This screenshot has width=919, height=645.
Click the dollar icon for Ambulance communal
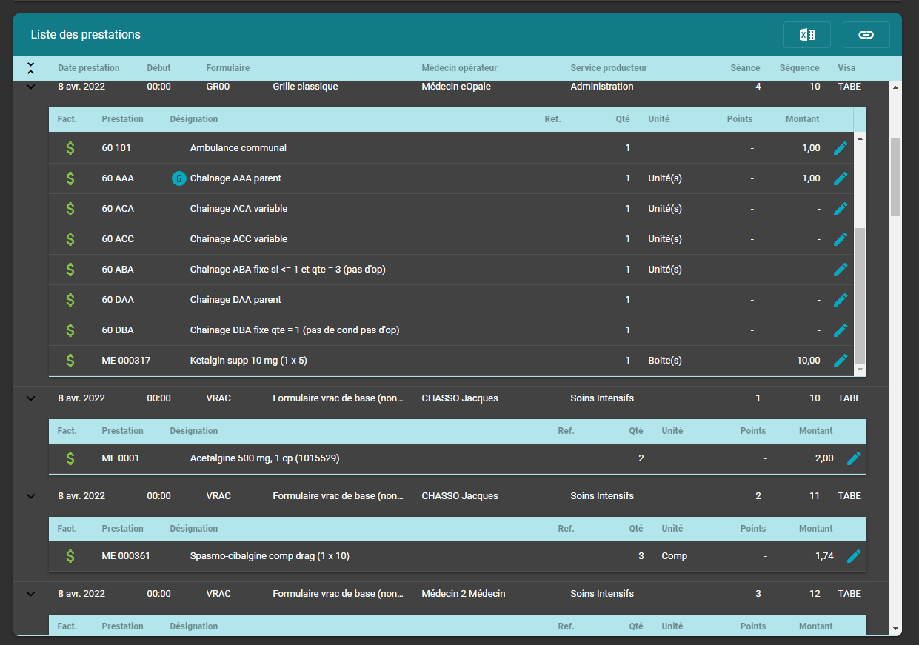[70, 147]
